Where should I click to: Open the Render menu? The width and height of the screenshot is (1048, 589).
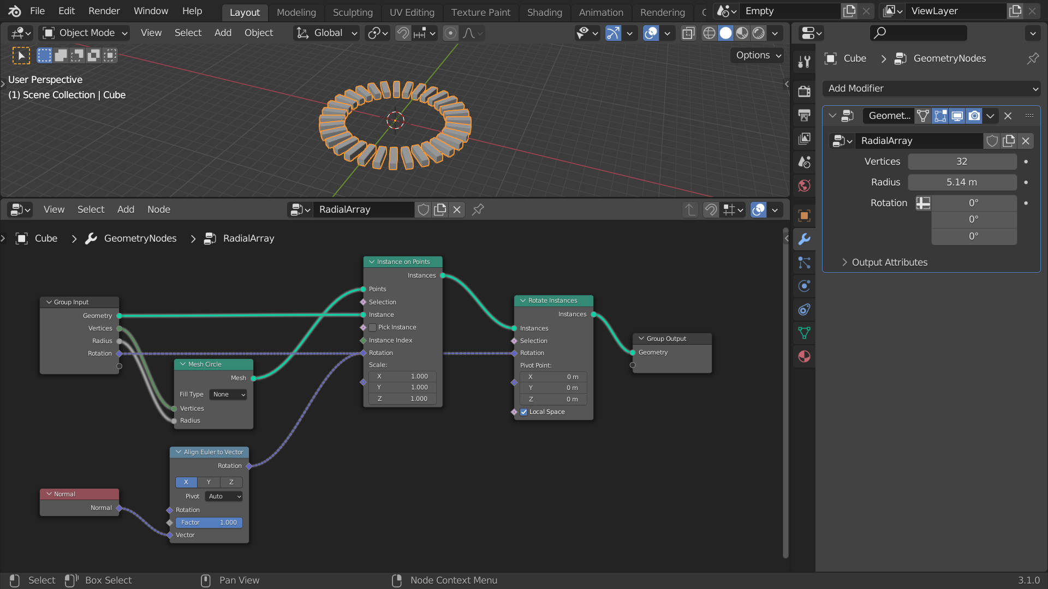(104, 11)
